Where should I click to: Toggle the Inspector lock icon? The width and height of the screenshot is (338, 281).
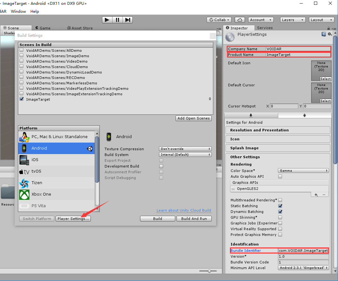[328, 28]
